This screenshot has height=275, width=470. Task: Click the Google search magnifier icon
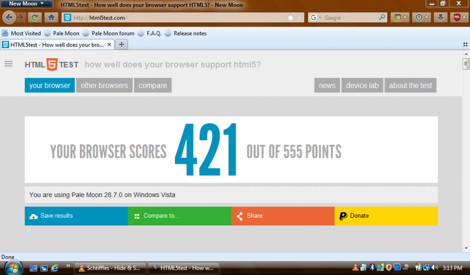click(x=382, y=17)
